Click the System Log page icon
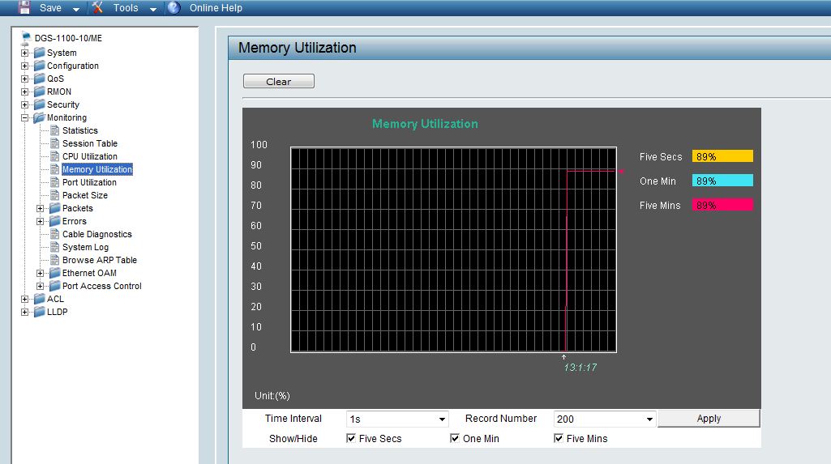The height and width of the screenshot is (464, 831). click(54, 247)
